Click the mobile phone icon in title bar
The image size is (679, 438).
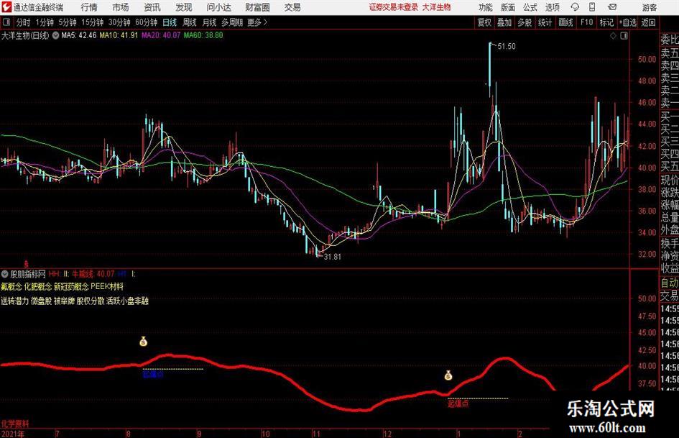[x=592, y=7]
